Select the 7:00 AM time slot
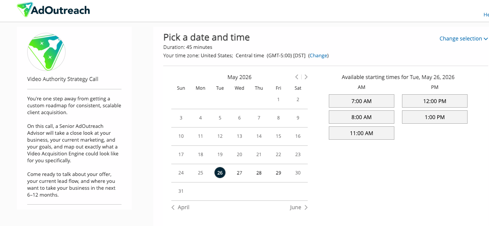 click(x=361, y=101)
